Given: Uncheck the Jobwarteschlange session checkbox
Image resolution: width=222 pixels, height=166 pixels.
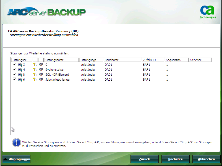Looking at the screenshot, I should click(15, 80).
